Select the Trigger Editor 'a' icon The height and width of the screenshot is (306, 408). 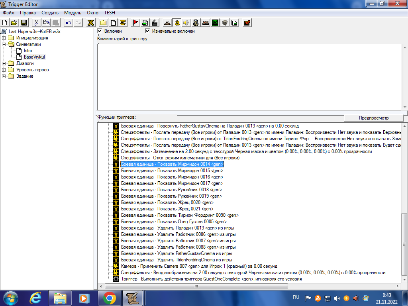coord(177,23)
